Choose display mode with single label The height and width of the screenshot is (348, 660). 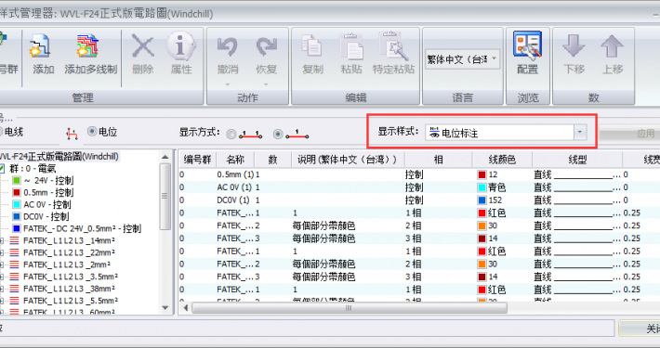pyautogui.click(x=278, y=134)
